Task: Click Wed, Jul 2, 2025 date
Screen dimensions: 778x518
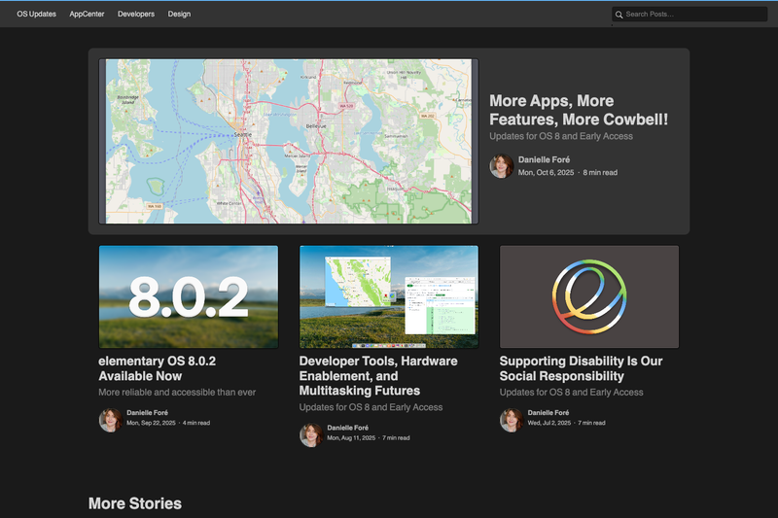Action: click(548, 423)
